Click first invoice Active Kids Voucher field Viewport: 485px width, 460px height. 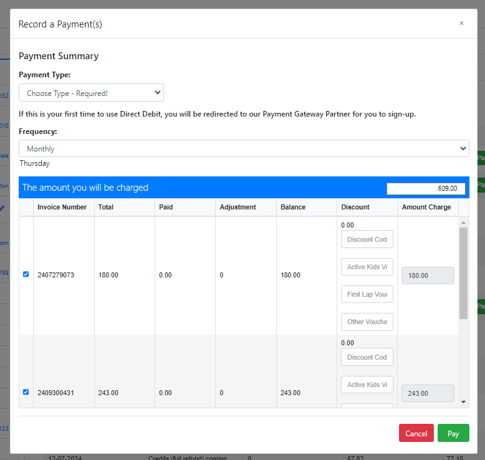pos(367,267)
